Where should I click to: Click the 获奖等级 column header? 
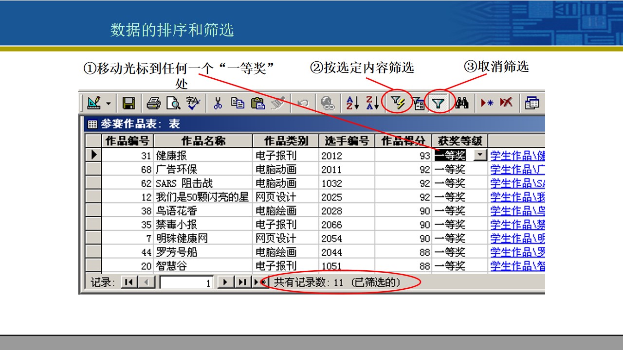pyautogui.click(x=460, y=141)
